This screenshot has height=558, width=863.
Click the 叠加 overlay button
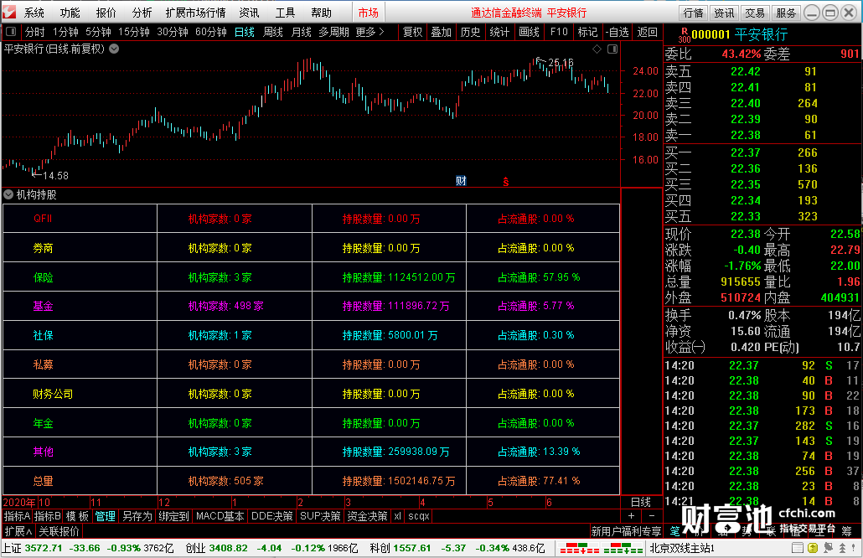(x=441, y=32)
